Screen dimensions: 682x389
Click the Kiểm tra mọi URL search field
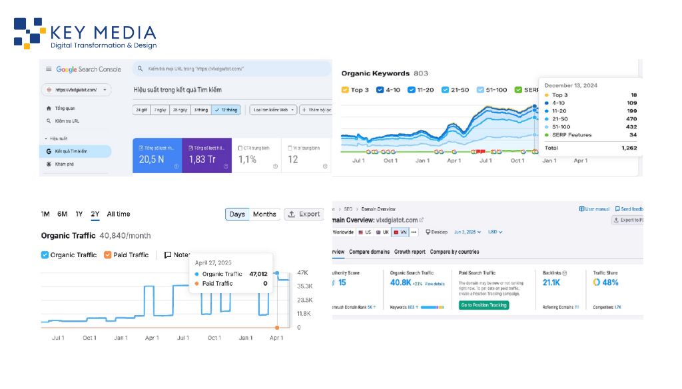tap(232, 69)
